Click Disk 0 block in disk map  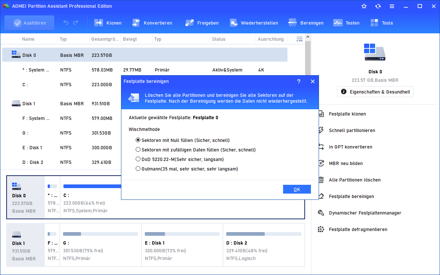(26, 198)
